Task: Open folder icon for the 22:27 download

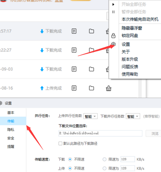Action: pos(92,50)
